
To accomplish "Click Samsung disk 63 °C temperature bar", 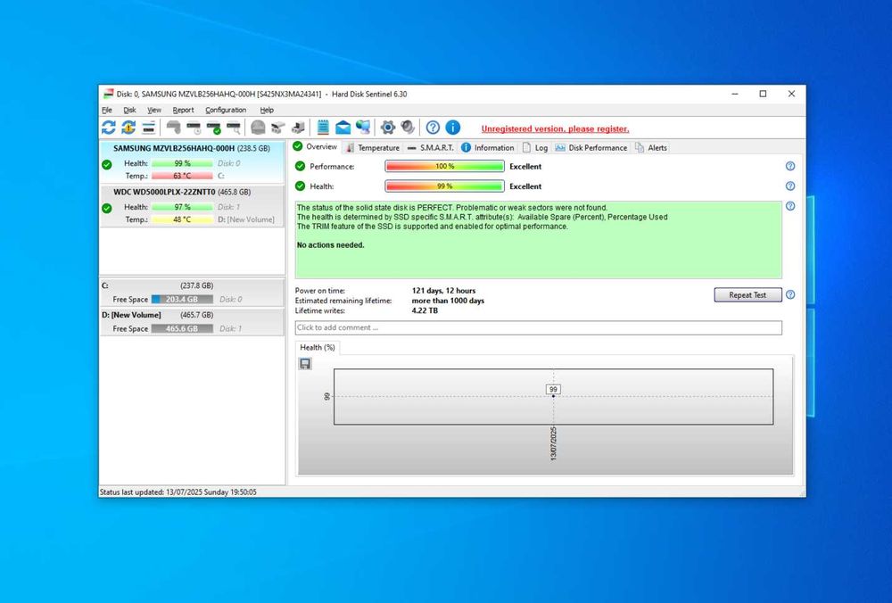I will pyautogui.click(x=182, y=176).
